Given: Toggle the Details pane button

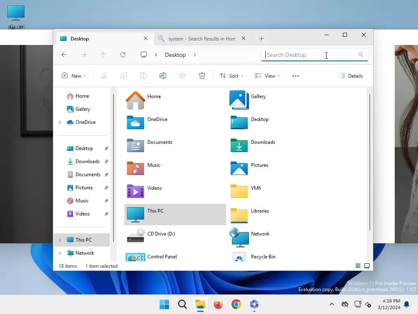Looking at the screenshot, I should [x=351, y=76].
